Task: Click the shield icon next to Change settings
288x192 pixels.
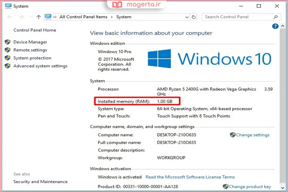Action: click(x=233, y=135)
